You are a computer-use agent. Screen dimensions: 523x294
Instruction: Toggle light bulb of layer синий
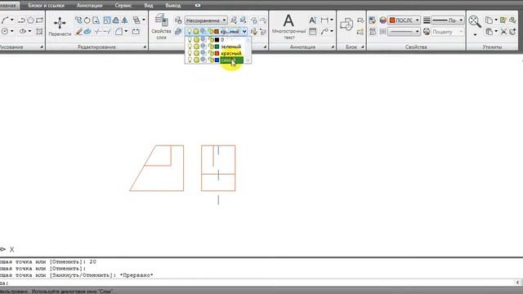pos(190,60)
